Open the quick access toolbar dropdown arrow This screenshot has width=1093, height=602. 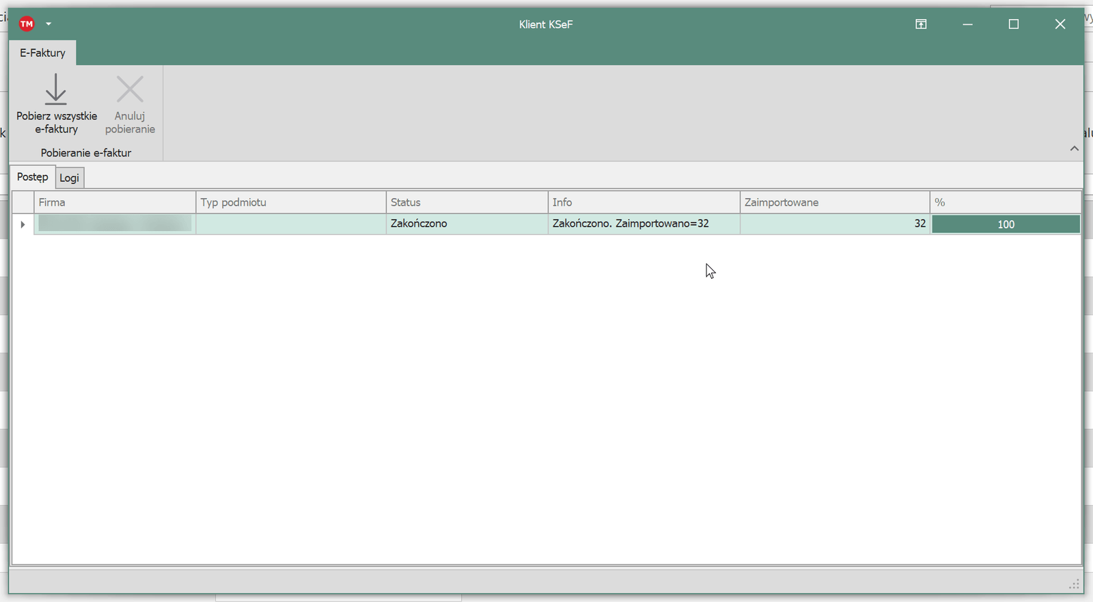49,24
